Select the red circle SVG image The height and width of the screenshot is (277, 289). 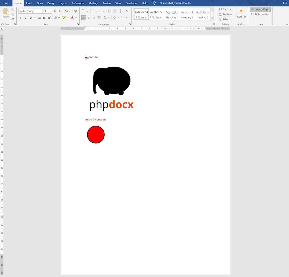click(96, 135)
